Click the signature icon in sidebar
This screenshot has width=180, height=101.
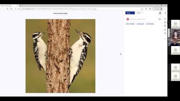[165, 33]
